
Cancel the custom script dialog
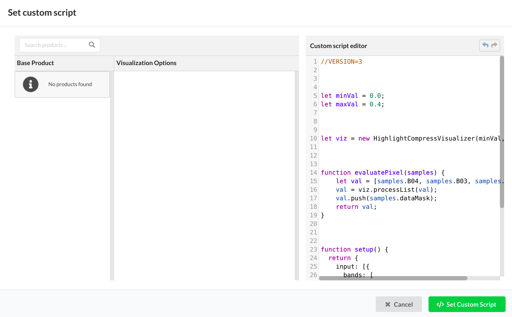pyautogui.click(x=399, y=304)
